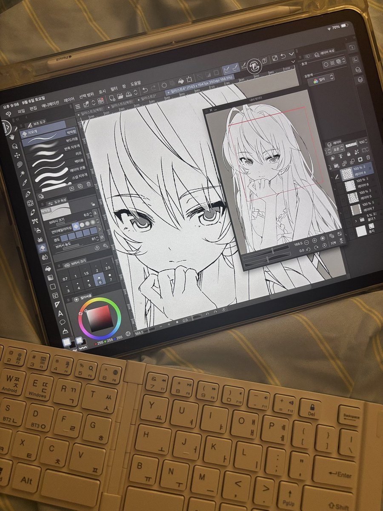Duplicate sub tool icon below brush list
The width and height of the screenshot is (383, 511).
coord(80,186)
